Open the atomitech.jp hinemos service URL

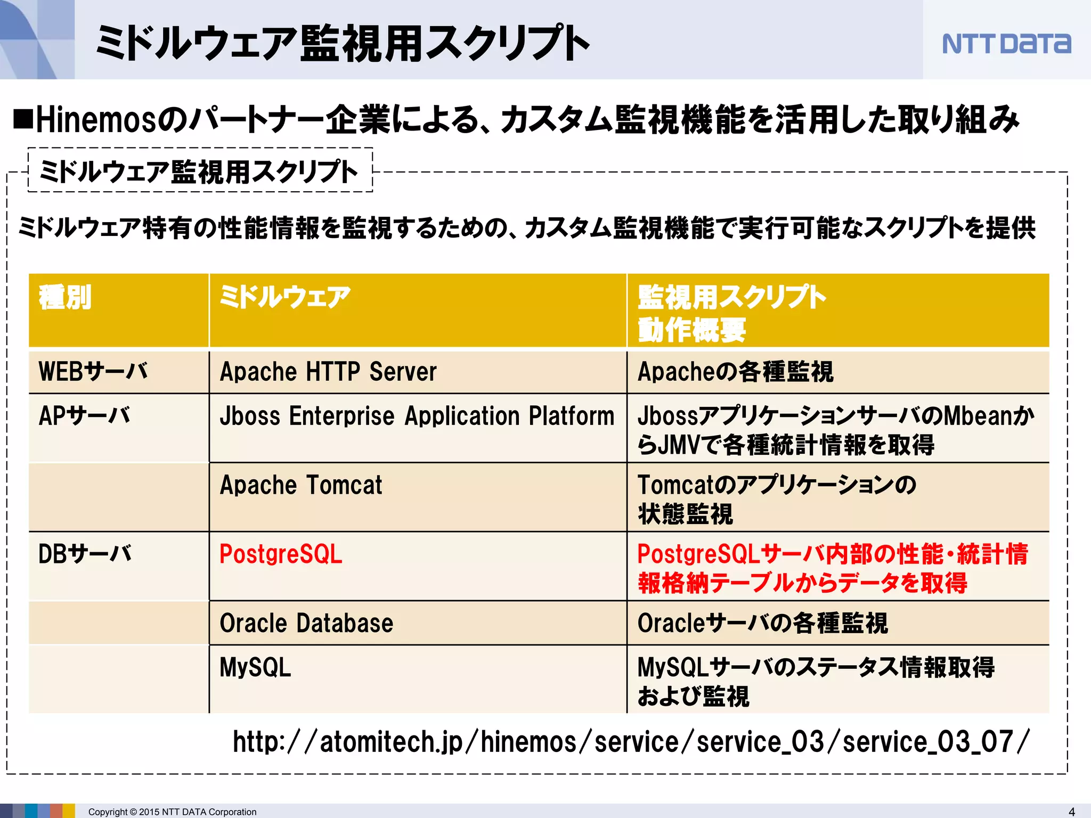[631, 741]
